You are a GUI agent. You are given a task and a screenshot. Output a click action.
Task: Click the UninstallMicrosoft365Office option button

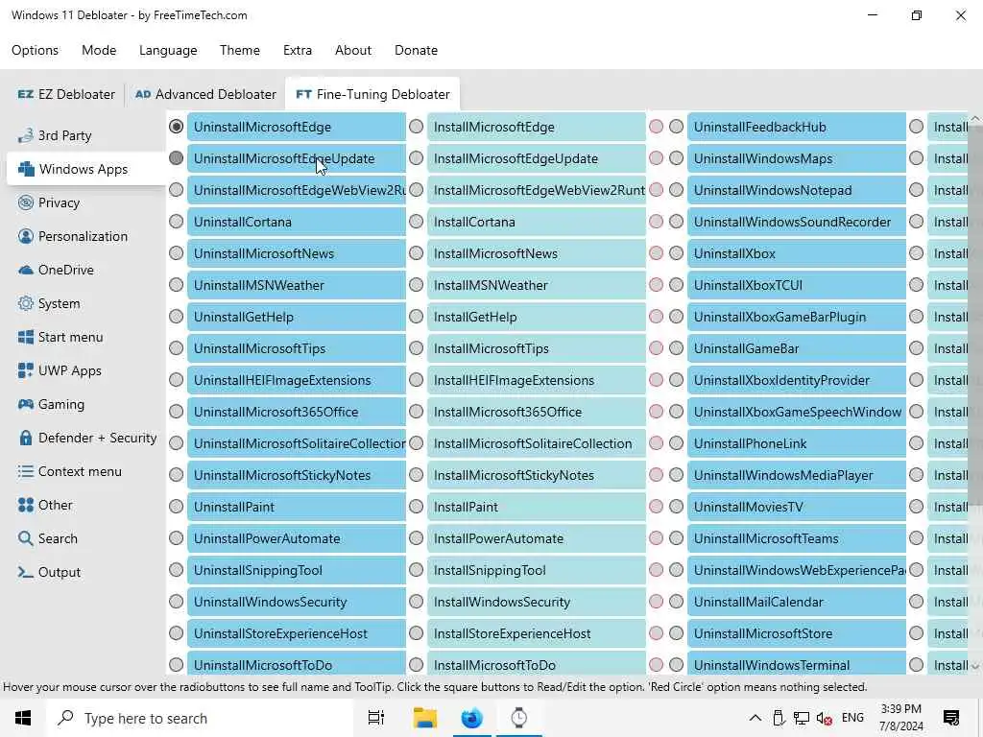(x=297, y=412)
